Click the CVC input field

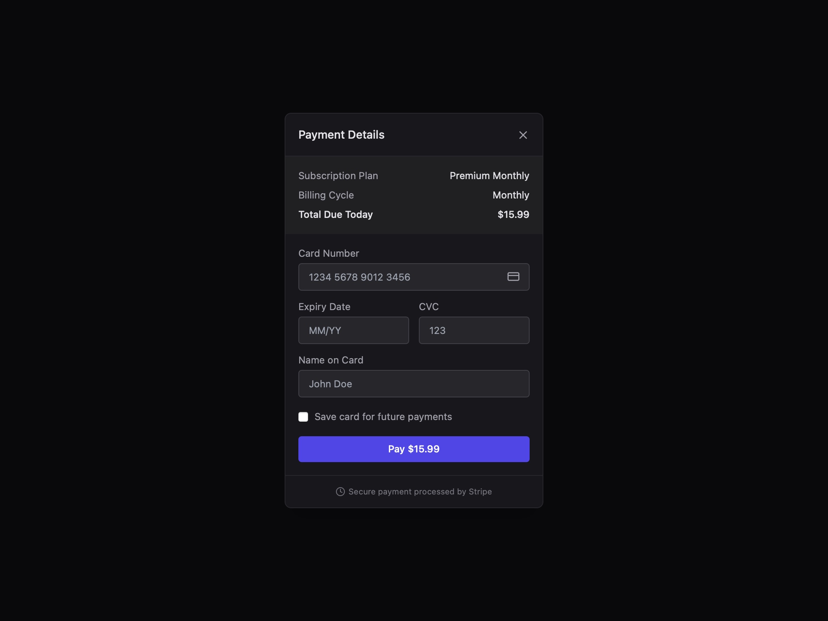click(x=474, y=330)
